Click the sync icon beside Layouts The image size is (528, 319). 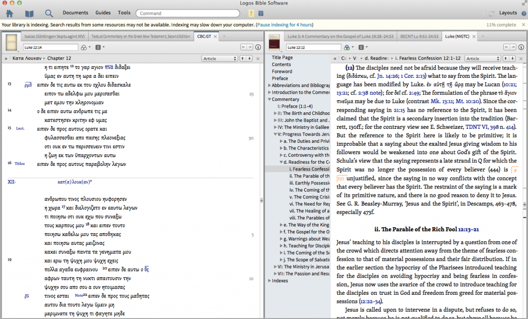point(491,13)
